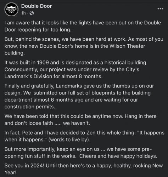Click the paragraph starting 'But, behind the scenes'
The width and height of the screenshot is (168, 177).
click(84, 46)
